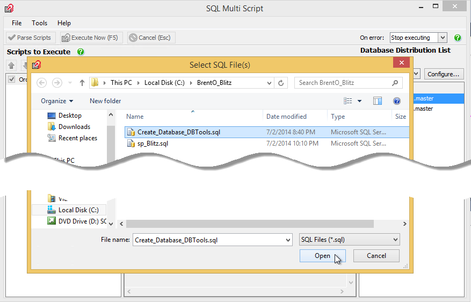Select the sp_Blitz.sql file
The image size is (471, 302).
point(267,143)
